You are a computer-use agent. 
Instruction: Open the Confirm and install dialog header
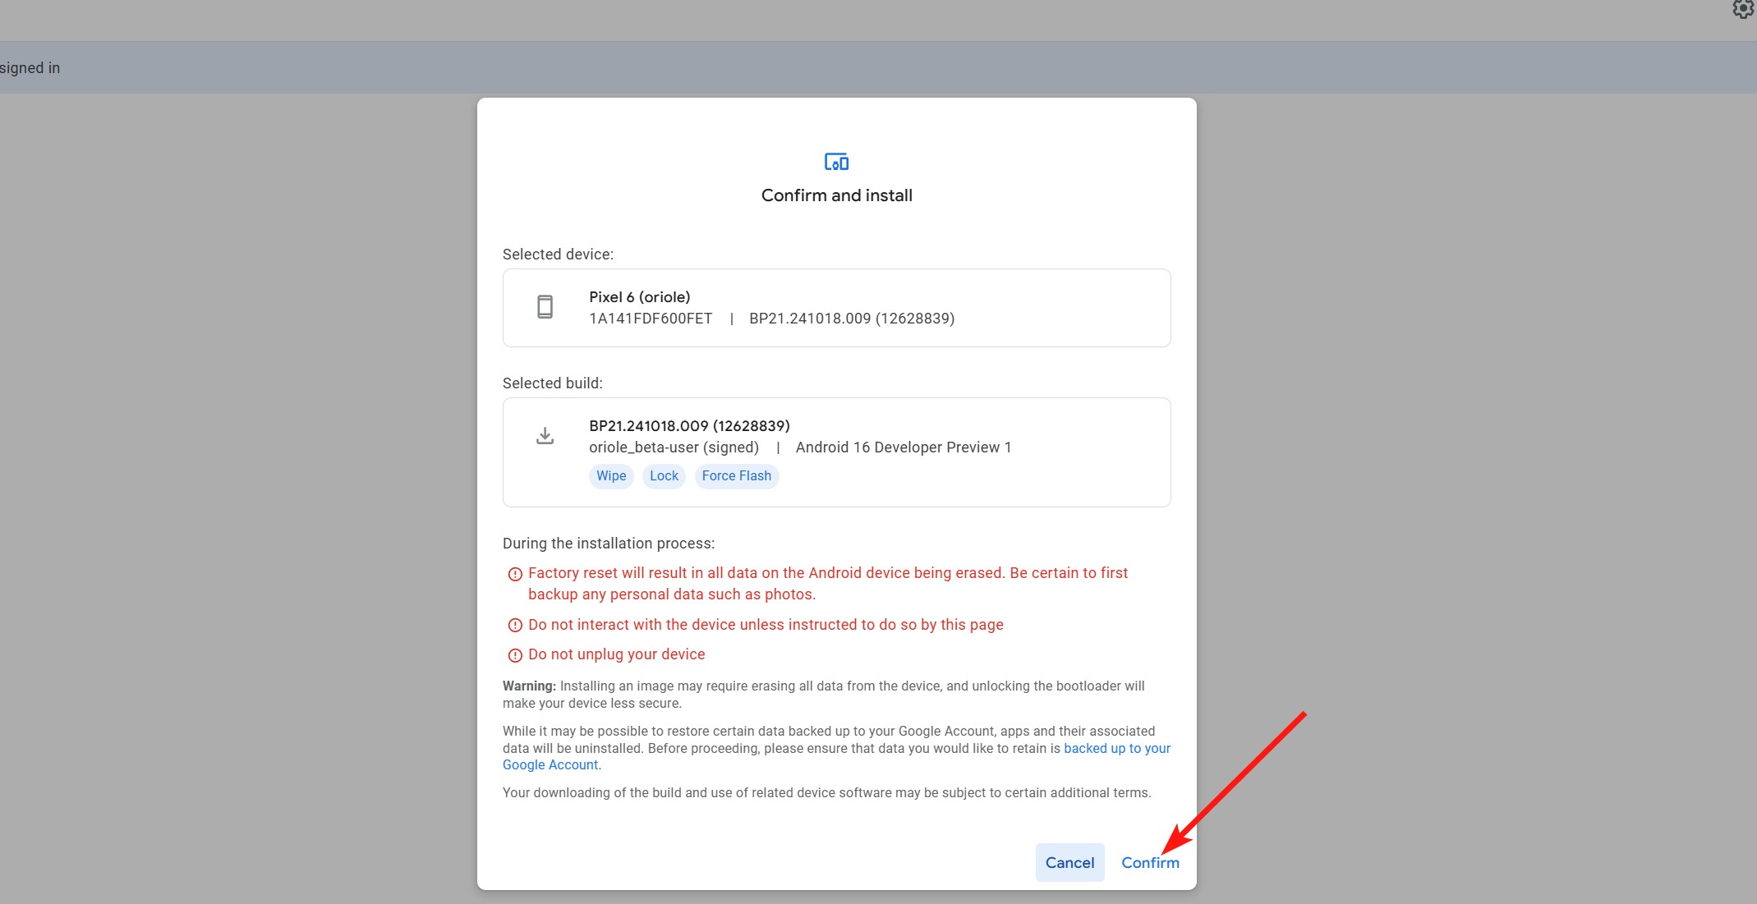click(x=836, y=195)
